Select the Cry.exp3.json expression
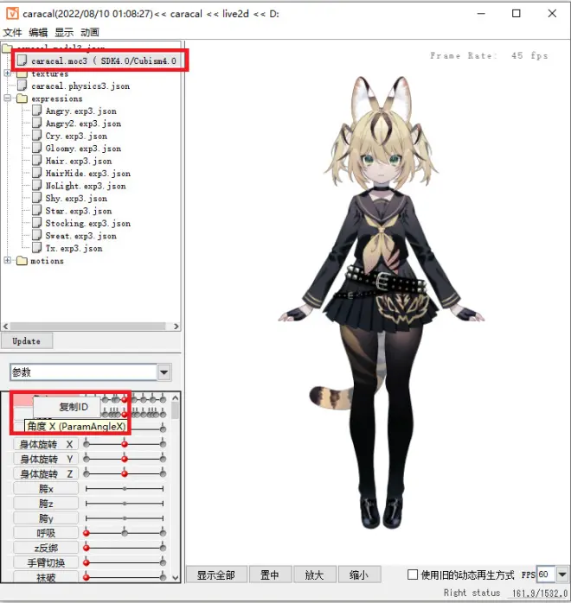 [76, 136]
